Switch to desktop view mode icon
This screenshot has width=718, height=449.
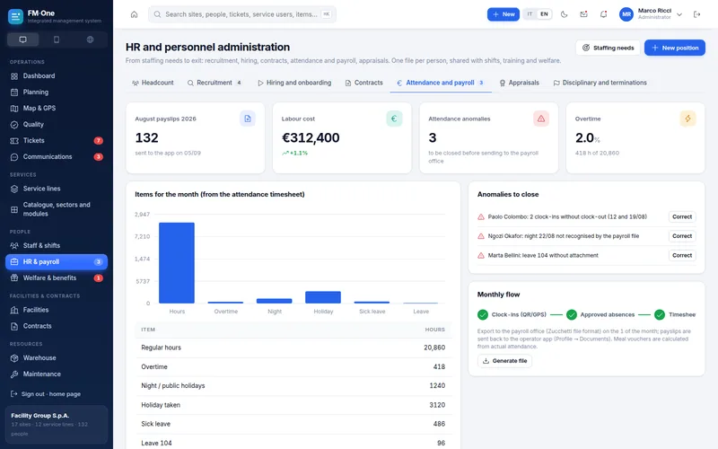point(23,40)
